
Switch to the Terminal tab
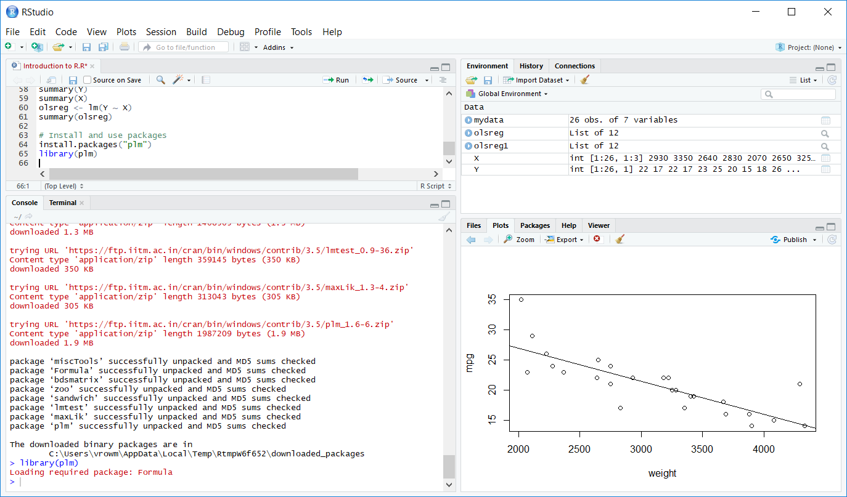pyautogui.click(x=62, y=202)
